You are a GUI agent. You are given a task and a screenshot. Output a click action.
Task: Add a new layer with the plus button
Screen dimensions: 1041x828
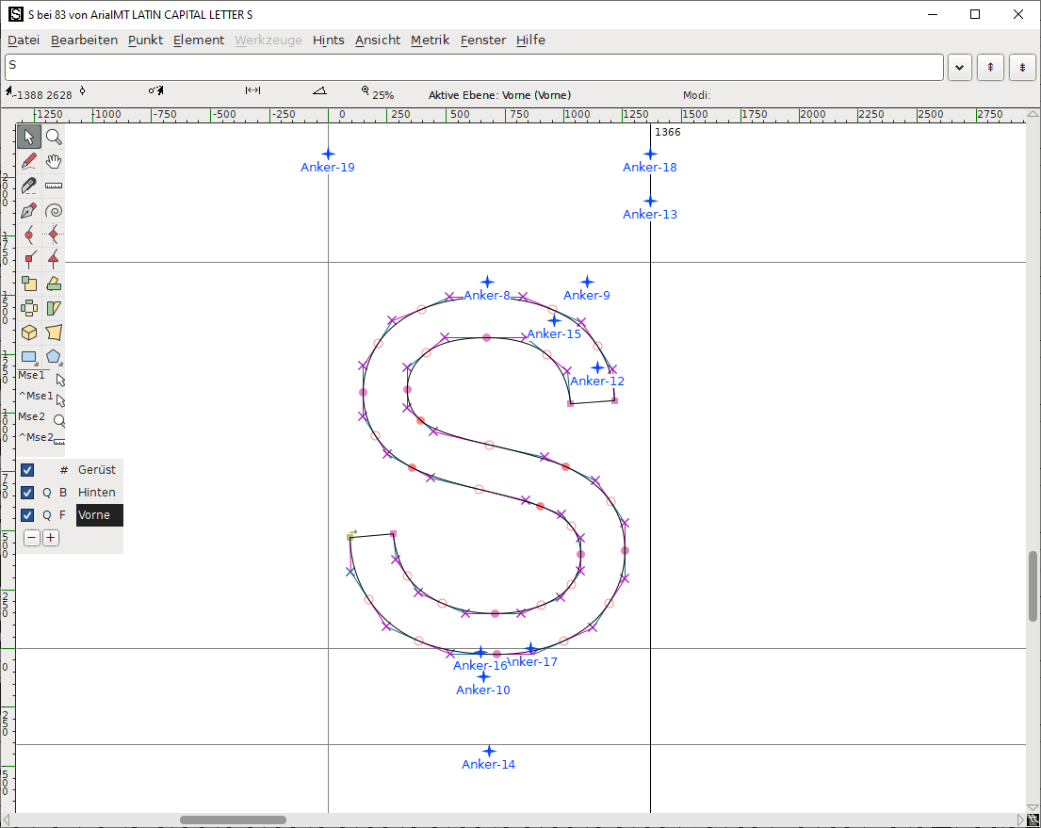50,537
